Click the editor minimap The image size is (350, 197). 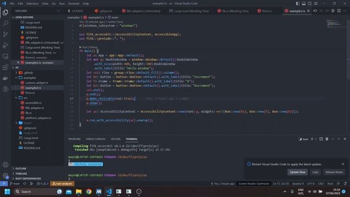tap(334, 24)
